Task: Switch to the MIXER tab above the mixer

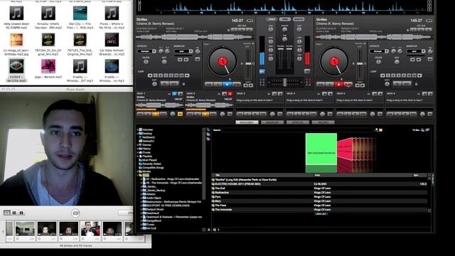Action: point(272,19)
